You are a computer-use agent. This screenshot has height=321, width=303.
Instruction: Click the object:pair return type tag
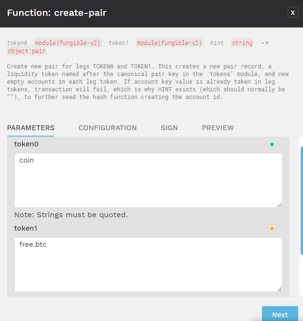(27, 51)
